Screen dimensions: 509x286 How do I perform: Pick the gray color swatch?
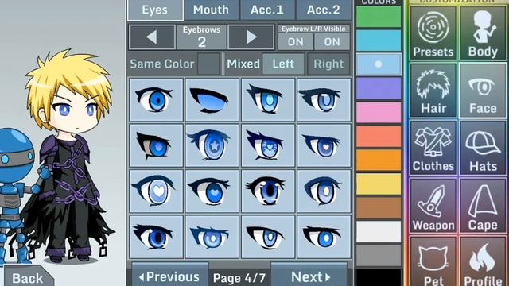click(379, 256)
